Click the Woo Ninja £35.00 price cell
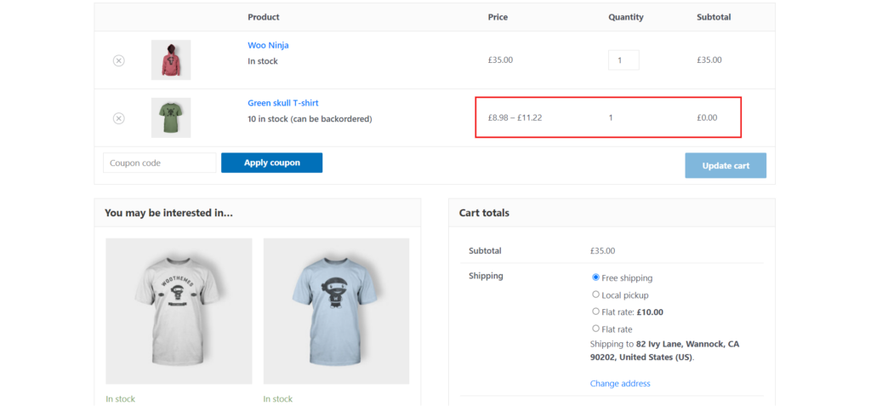Image resolution: width=871 pixels, height=406 pixels. [500, 60]
